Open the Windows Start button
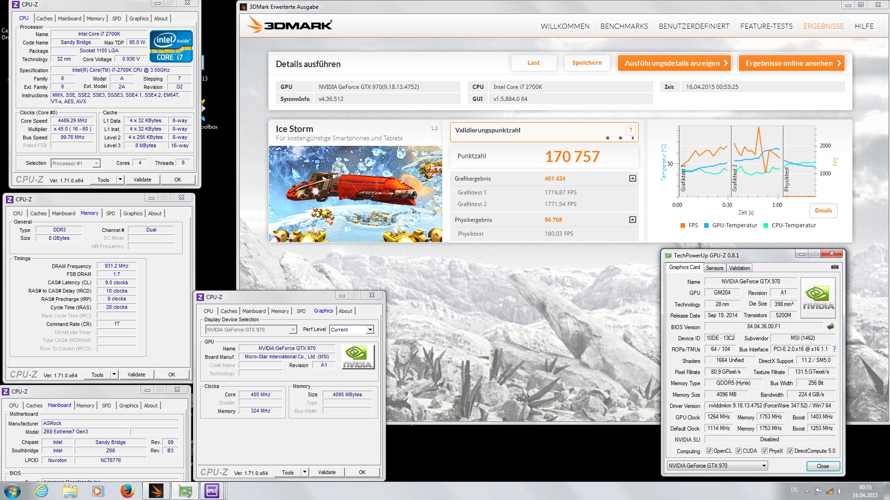 click(x=13, y=491)
